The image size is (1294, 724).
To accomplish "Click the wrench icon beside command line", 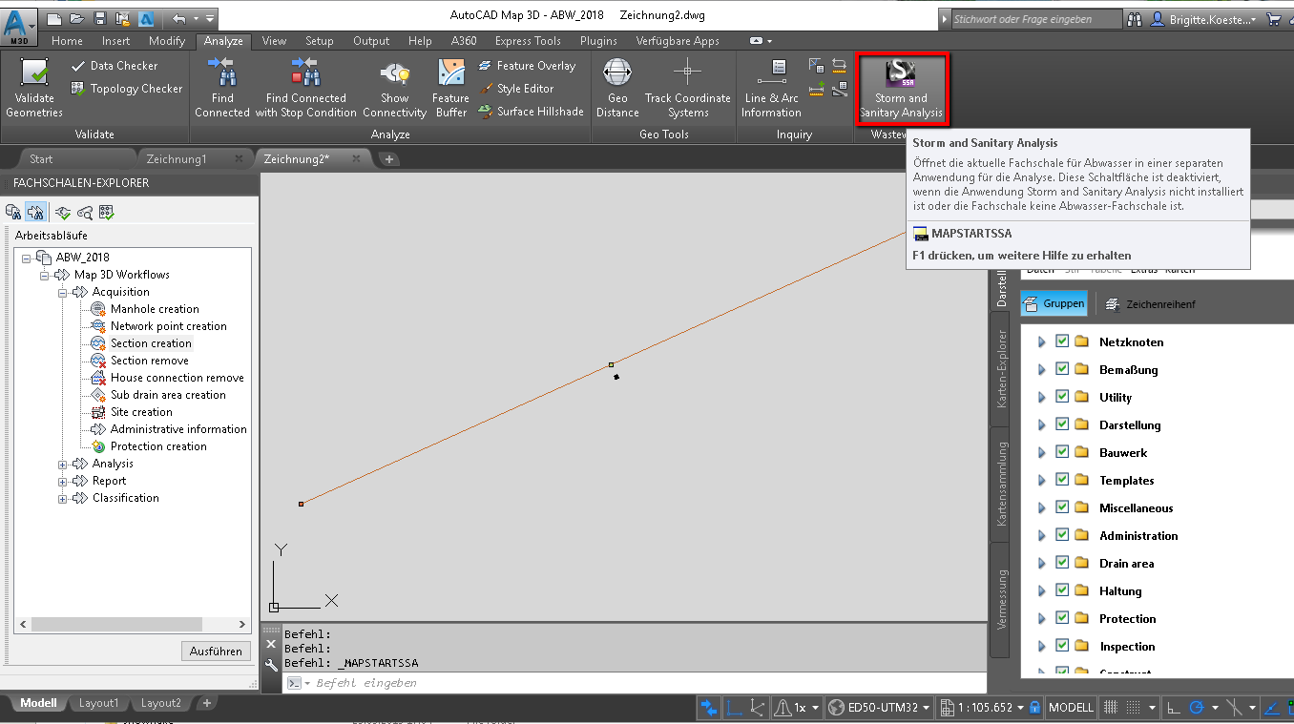I will pyautogui.click(x=271, y=664).
